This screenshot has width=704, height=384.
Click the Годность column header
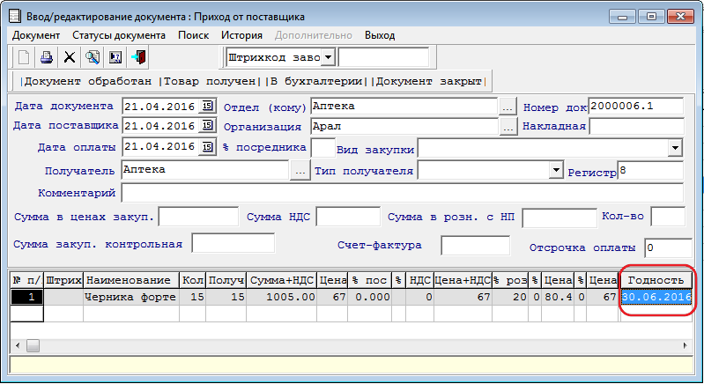coord(656,280)
